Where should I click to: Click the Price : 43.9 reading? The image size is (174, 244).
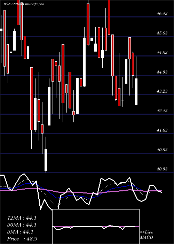22,239
